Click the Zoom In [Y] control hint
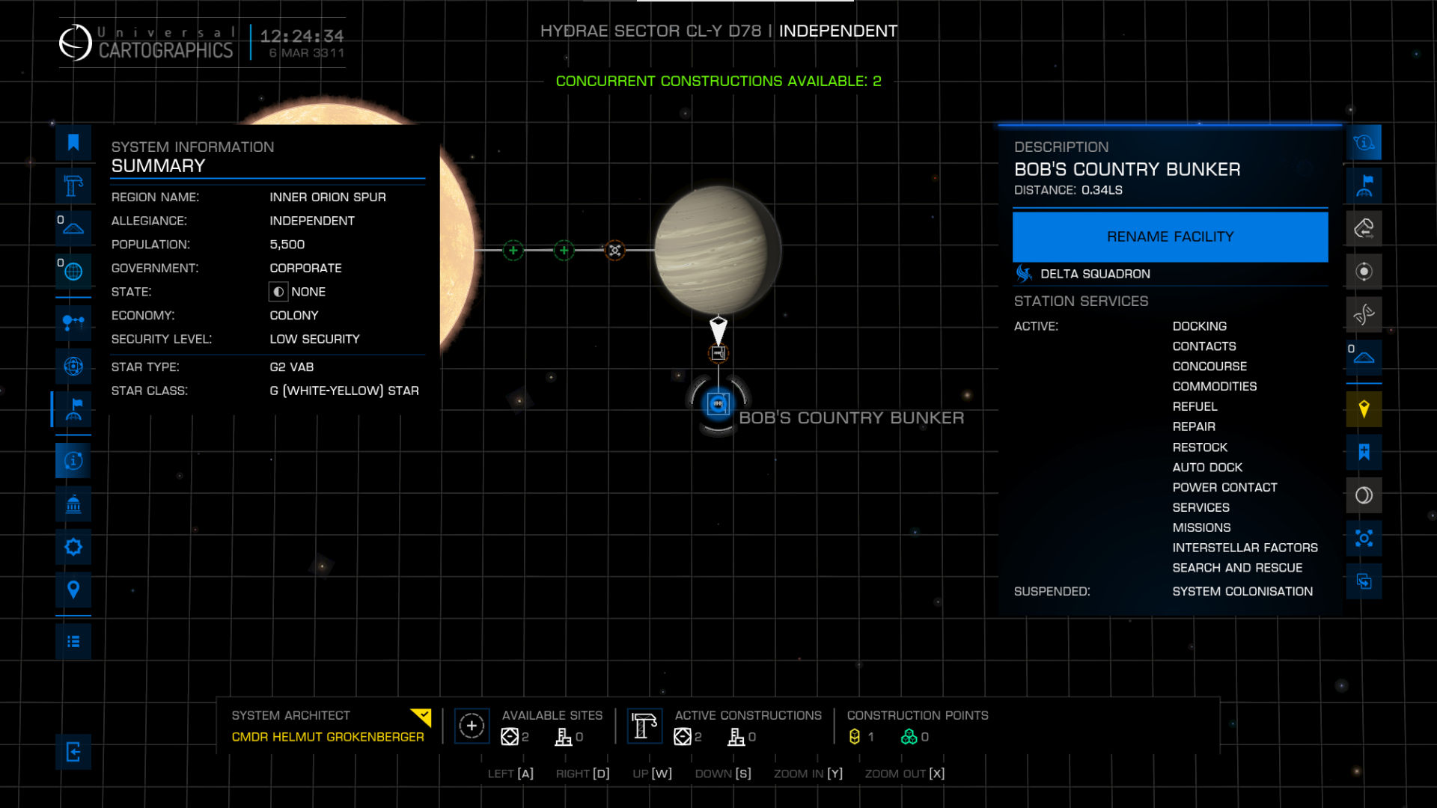The image size is (1437, 808). [x=808, y=774]
